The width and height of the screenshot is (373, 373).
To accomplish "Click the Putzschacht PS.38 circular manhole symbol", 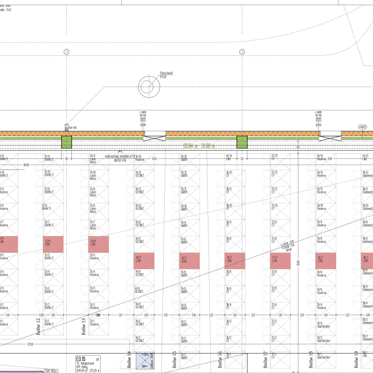I will [149, 87].
